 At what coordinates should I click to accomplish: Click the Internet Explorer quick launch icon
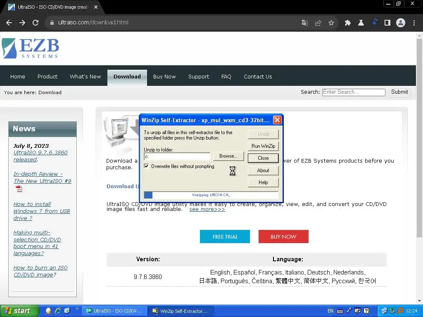point(58,311)
